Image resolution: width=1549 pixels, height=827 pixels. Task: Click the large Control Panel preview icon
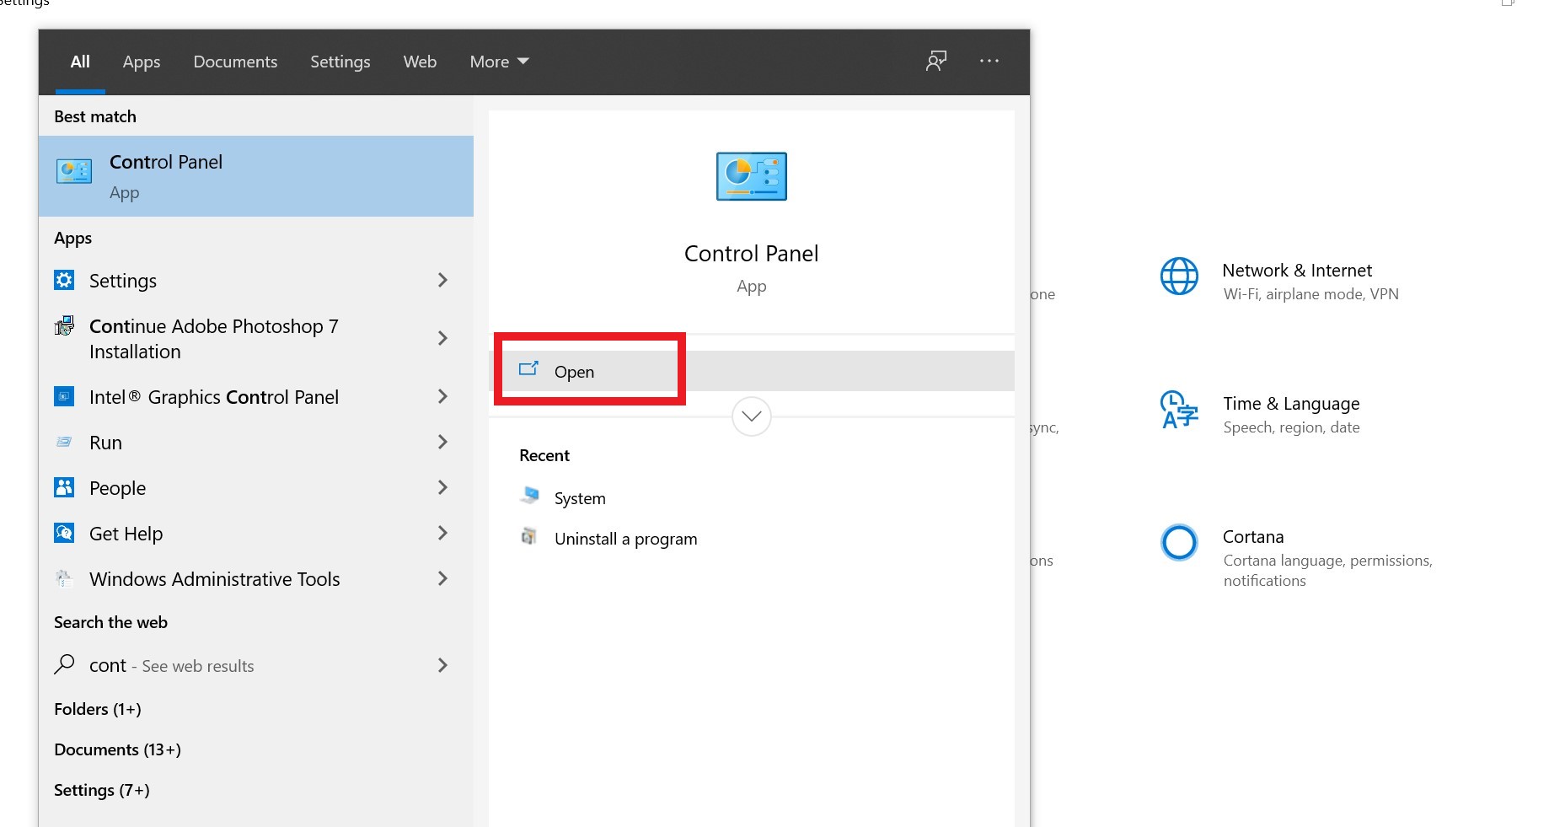(751, 176)
